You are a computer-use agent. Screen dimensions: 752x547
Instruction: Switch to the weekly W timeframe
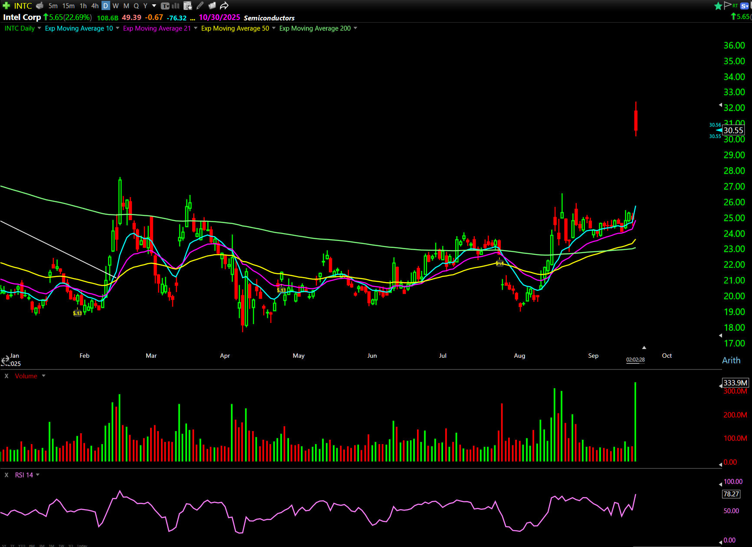[x=115, y=6]
